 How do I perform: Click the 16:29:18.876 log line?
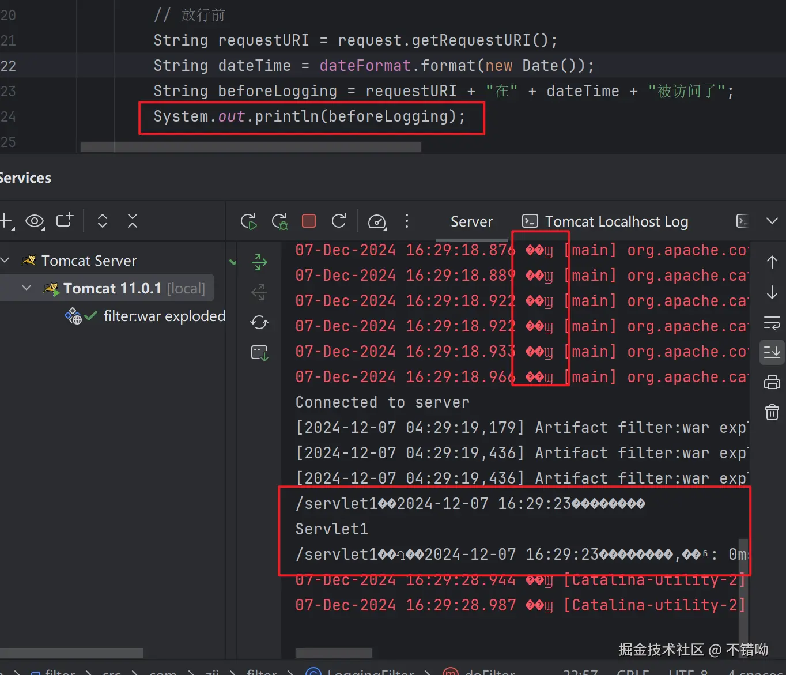(522, 250)
